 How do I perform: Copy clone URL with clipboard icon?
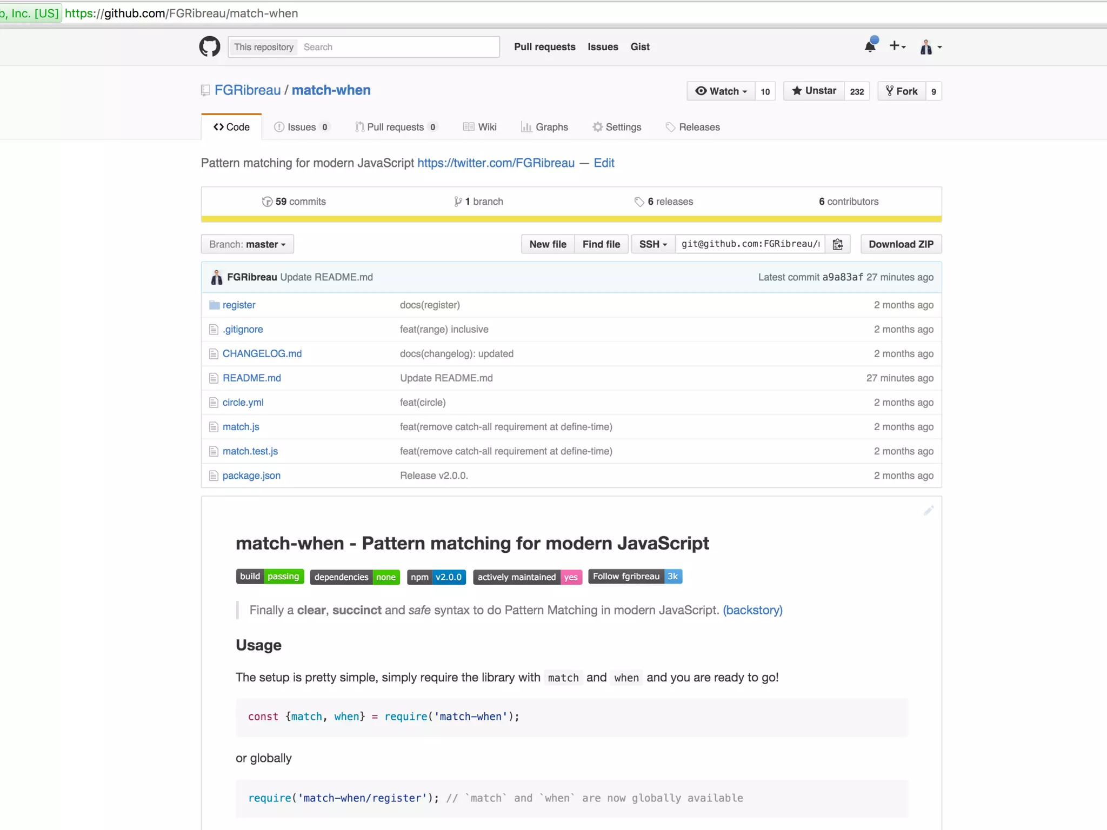838,244
